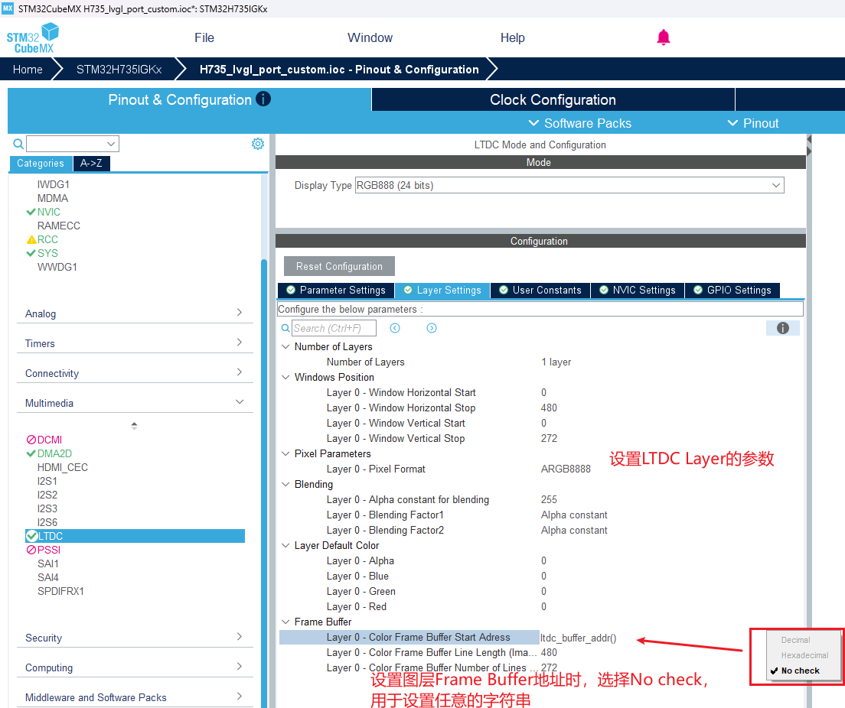The height and width of the screenshot is (708, 845).
Task: Select DMA2D peripheral in the list
Action: point(54,454)
